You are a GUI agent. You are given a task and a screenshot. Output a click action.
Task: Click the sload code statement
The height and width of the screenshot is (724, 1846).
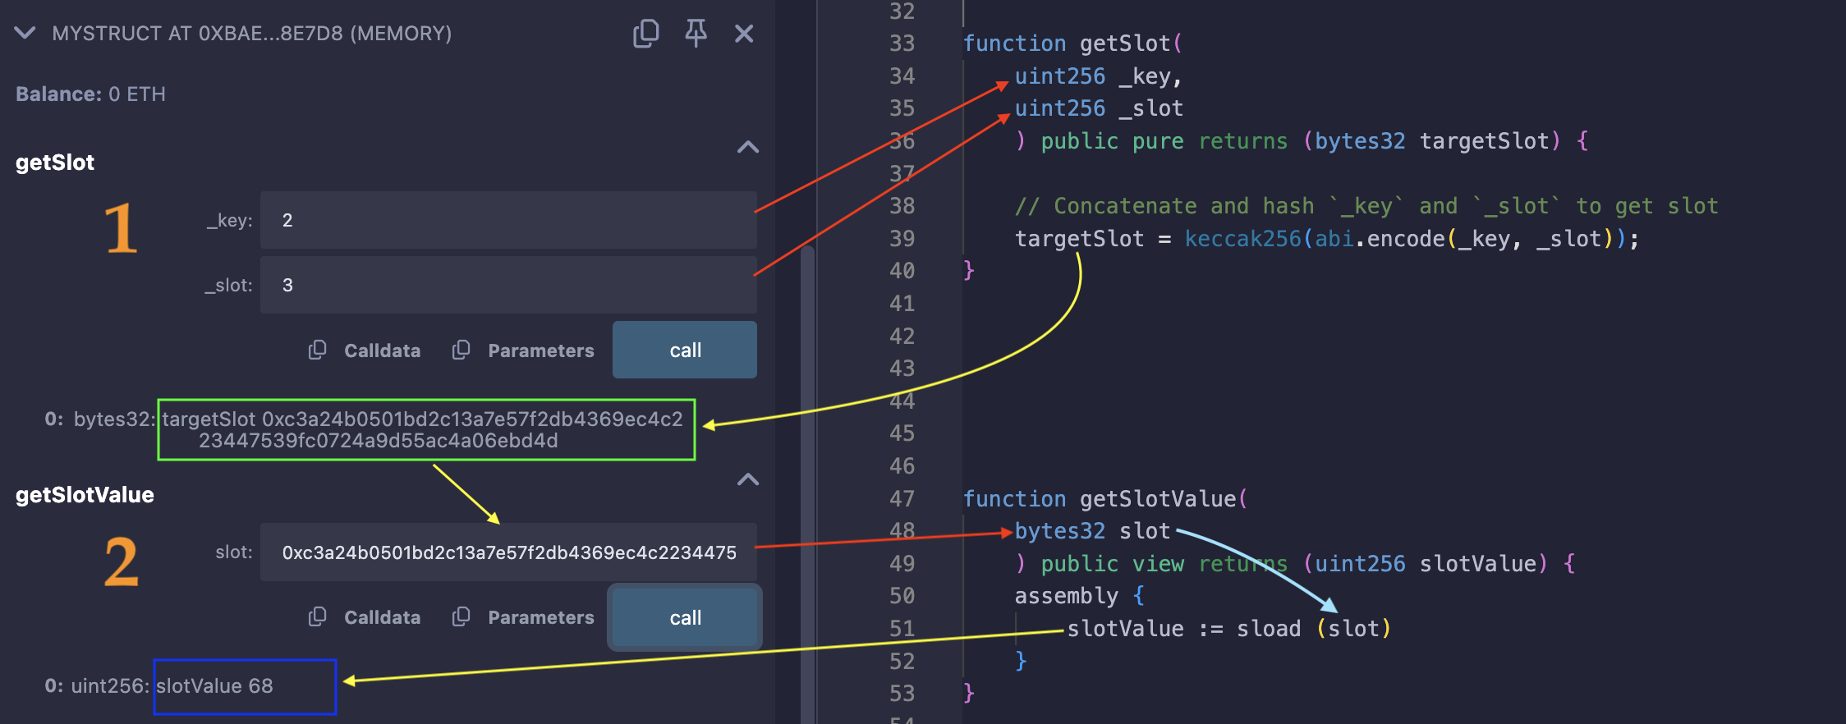point(1228,629)
